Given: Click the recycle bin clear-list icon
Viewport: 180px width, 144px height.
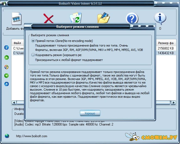Looking at the screenshot, I should 76,18.
